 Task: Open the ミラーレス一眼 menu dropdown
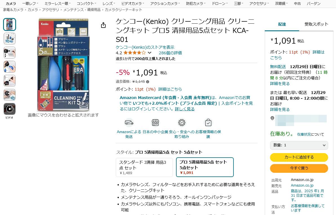(57, 3)
